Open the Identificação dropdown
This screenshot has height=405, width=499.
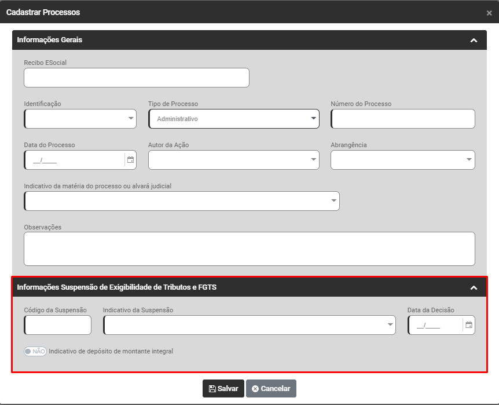point(80,119)
